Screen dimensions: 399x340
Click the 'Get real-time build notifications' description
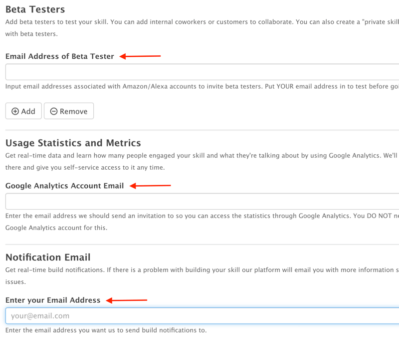[202, 276]
